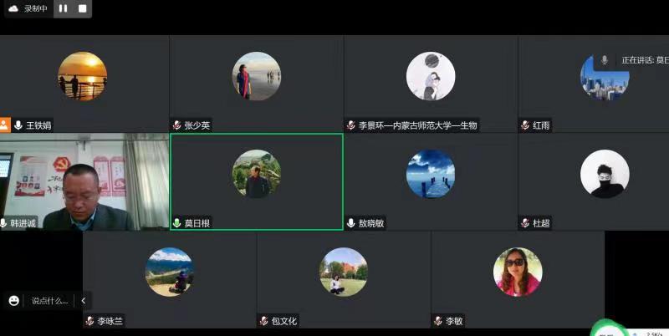Click the orange host badge beside 王铁娟
This screenshot has width=669, height=336.
point(5,125)
